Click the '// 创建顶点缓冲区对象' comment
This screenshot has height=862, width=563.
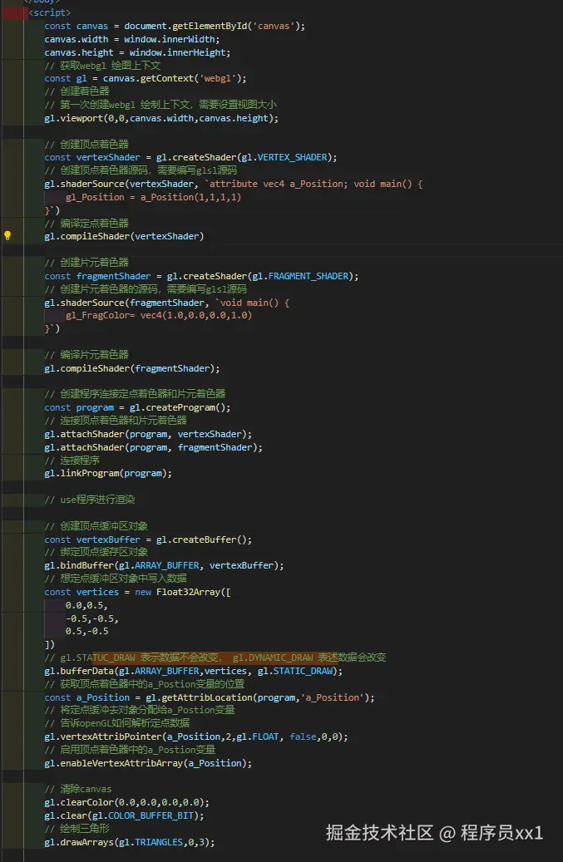coord(96,526)
